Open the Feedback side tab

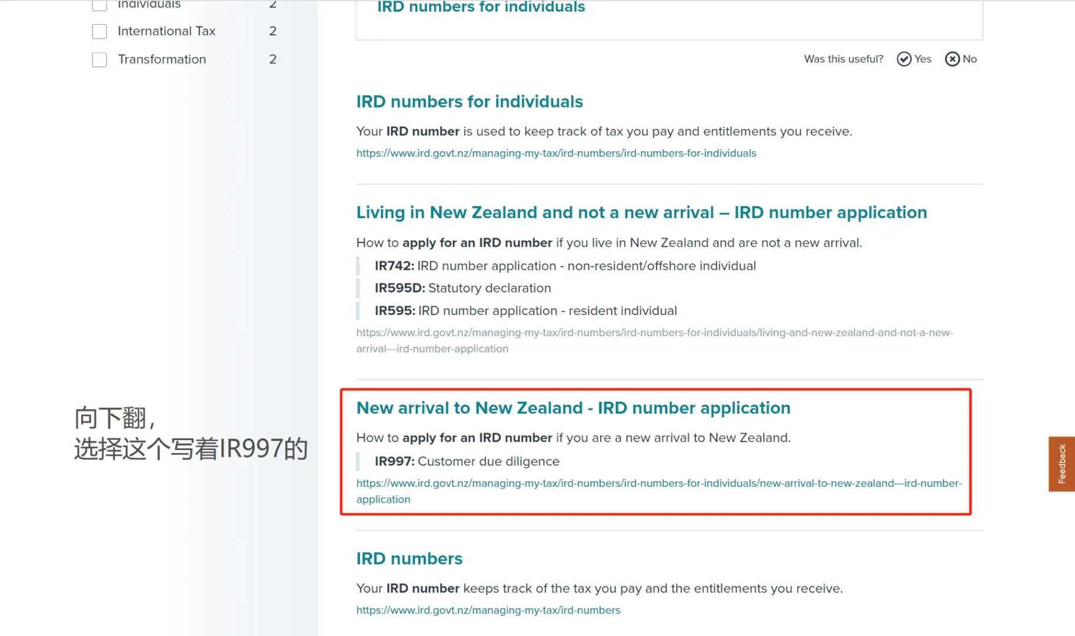(x=1061, y=463)
